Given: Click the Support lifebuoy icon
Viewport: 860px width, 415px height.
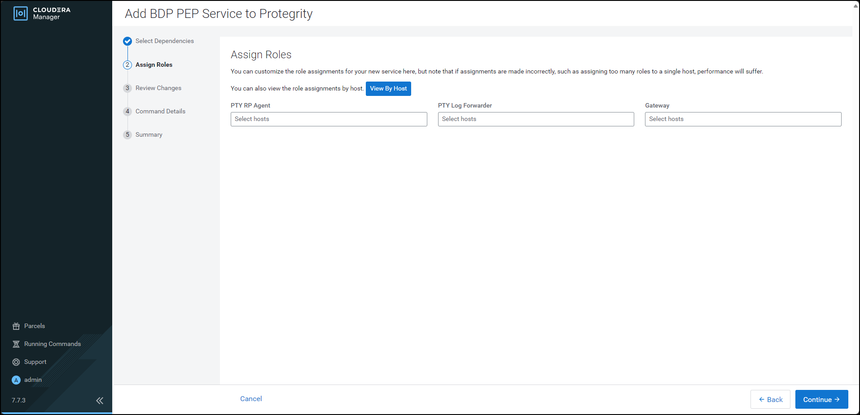Looking at the screenshot, I should pos(16,362).
